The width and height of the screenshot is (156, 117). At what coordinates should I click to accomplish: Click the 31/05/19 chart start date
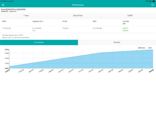click(8, 71)
